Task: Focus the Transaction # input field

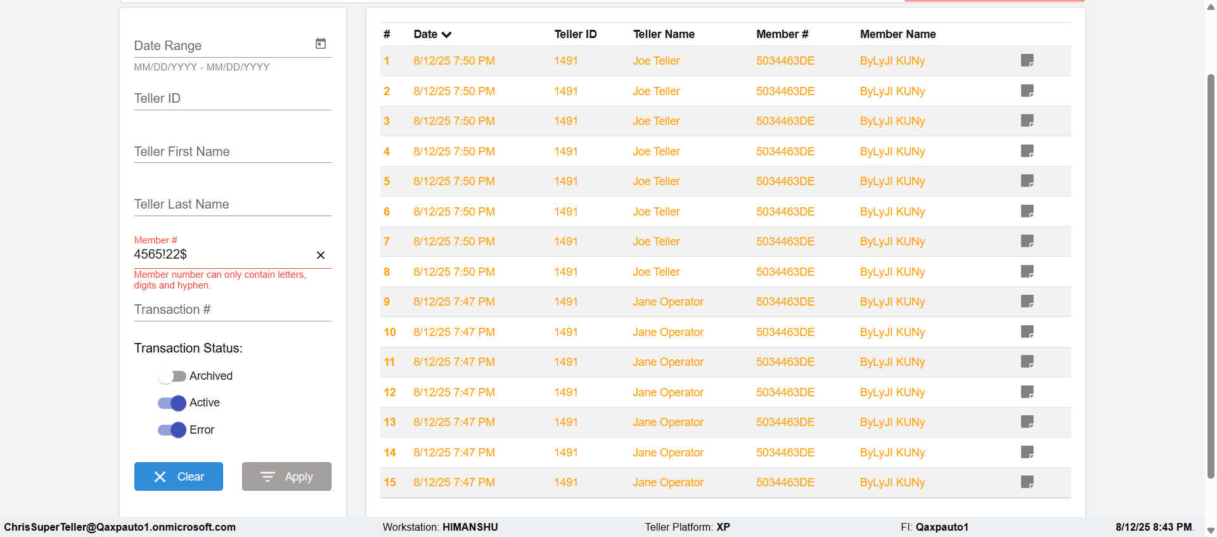Action: pyautogui.click(x=232, y=310)
